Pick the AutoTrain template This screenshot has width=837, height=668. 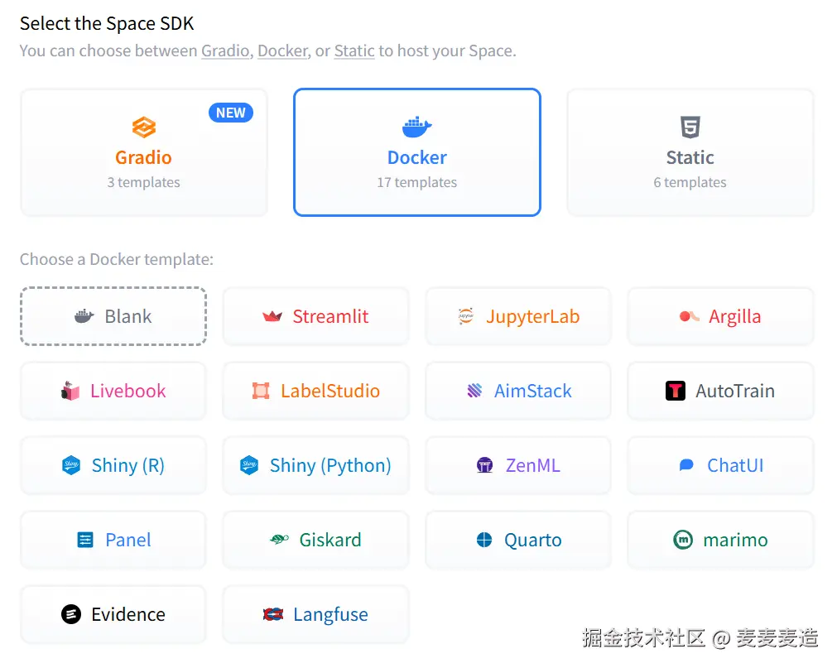[720, 391]
